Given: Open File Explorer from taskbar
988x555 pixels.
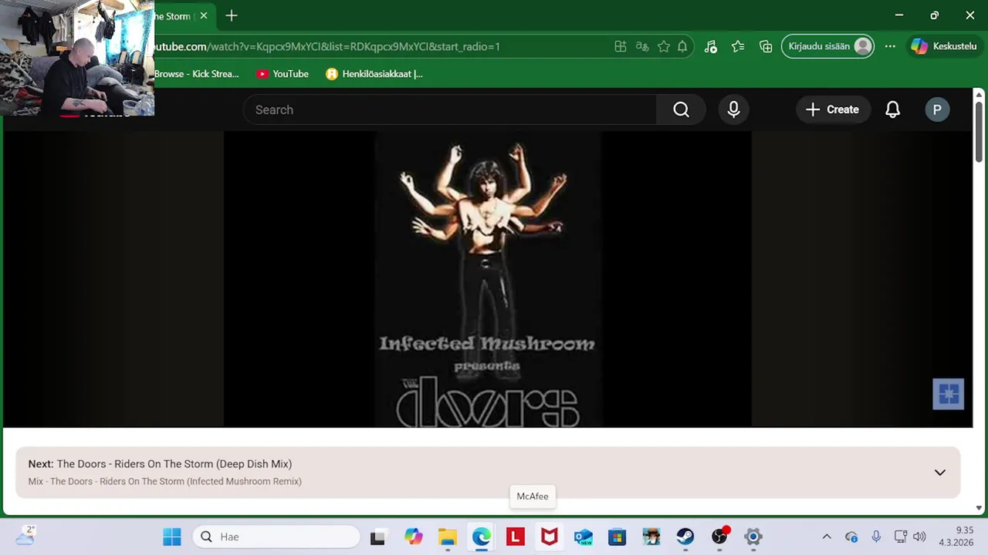Looking at the screenshot, I should point(448,536).
